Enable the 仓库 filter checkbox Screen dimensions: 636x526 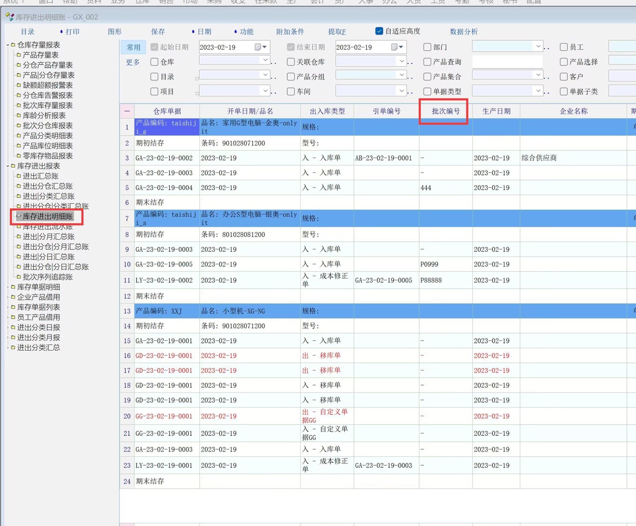tap(154, 62)
